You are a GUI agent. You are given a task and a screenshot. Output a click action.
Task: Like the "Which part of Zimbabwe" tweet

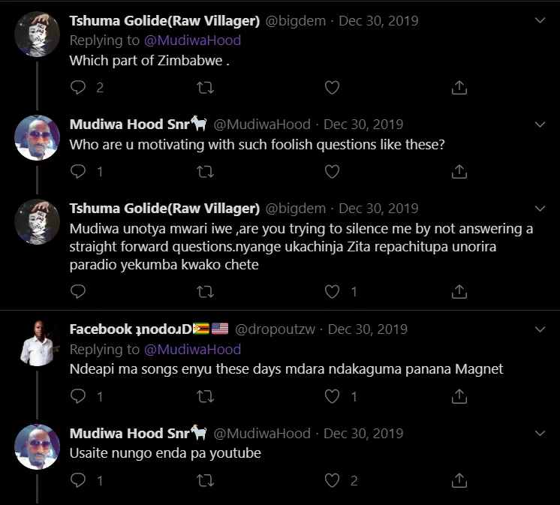coord(332,88)
